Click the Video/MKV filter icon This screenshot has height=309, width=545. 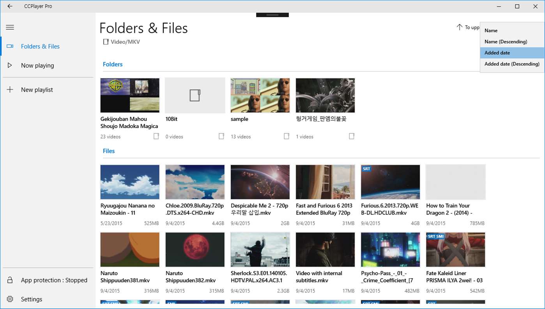106,41
